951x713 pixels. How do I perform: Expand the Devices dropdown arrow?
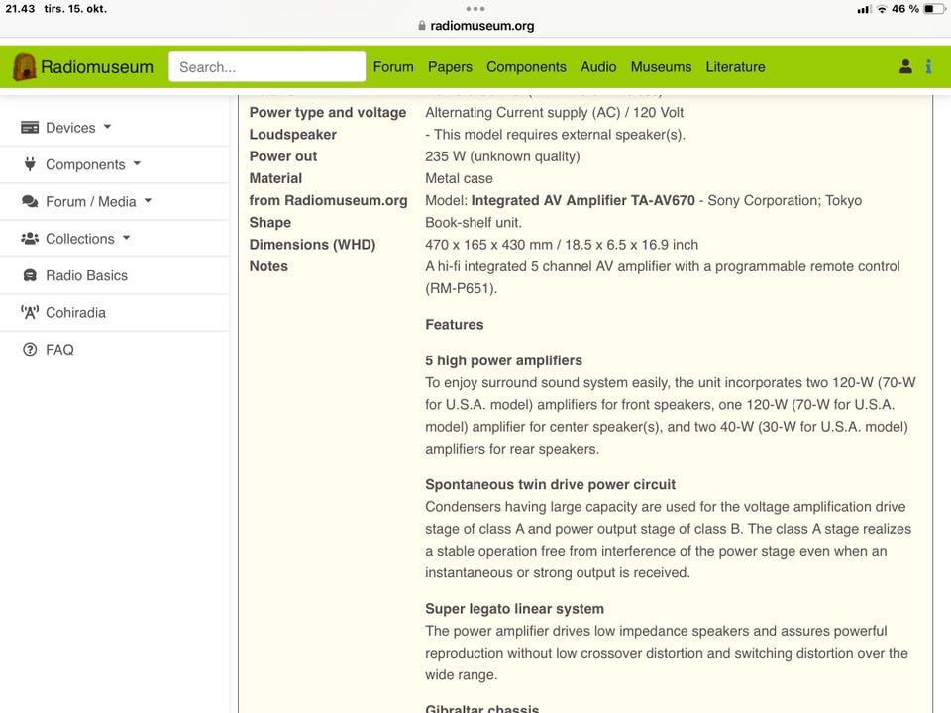(x=107, y=127)
